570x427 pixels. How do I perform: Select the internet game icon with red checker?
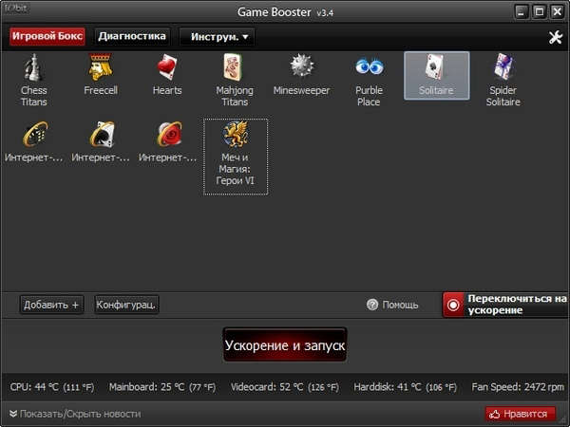click(169, 135)
